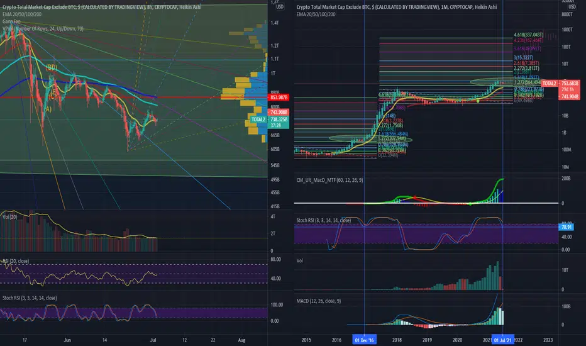Click the 4.618(337.043T) Fibonacci level label

tap(528, 35)
